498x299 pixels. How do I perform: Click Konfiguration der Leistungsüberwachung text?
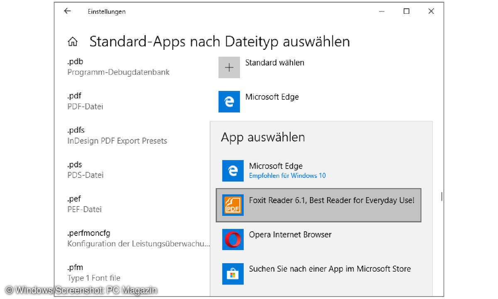tap(139, 244)
